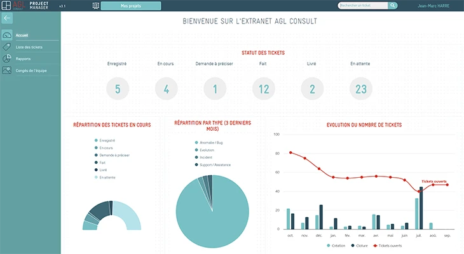The width and height of the screenshot is (464, 254).
Task: Open the Rapports menu item
Action: click(23, 59)
